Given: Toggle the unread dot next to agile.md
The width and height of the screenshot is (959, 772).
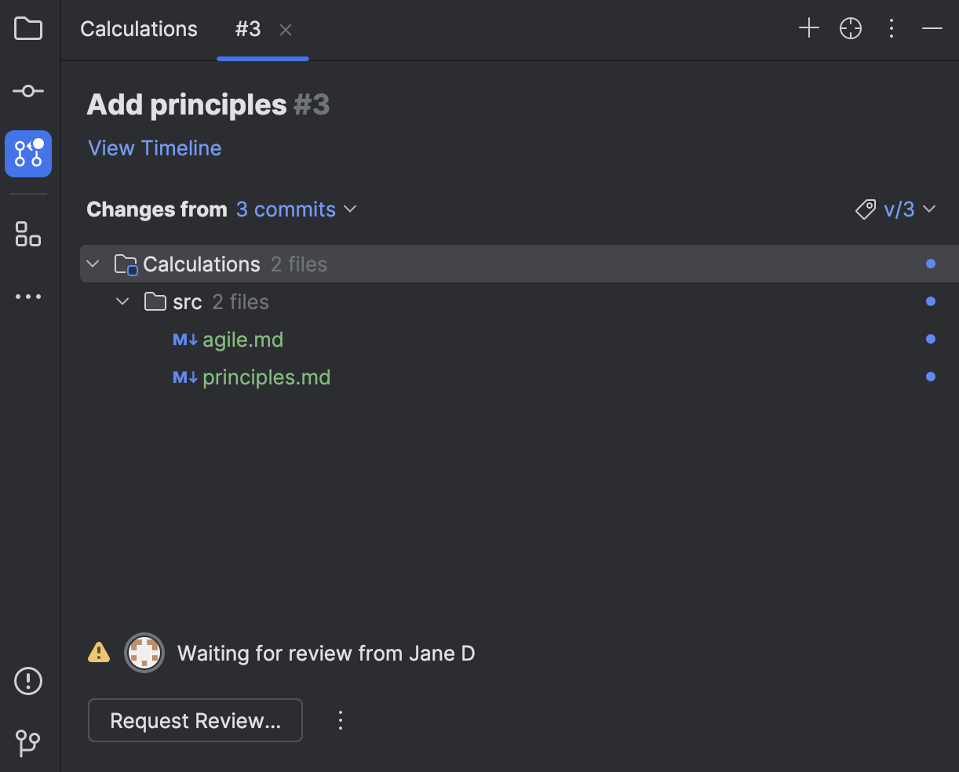Looking at the screenshot, I should point(931,339).
